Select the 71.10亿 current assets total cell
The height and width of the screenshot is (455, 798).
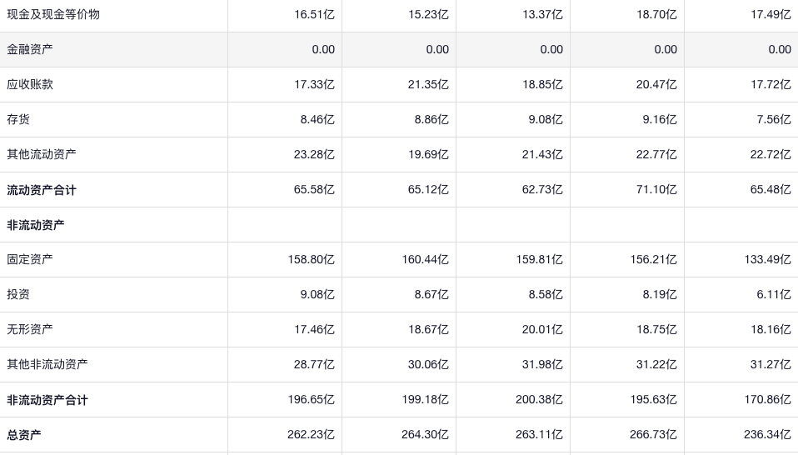point(656,190)
